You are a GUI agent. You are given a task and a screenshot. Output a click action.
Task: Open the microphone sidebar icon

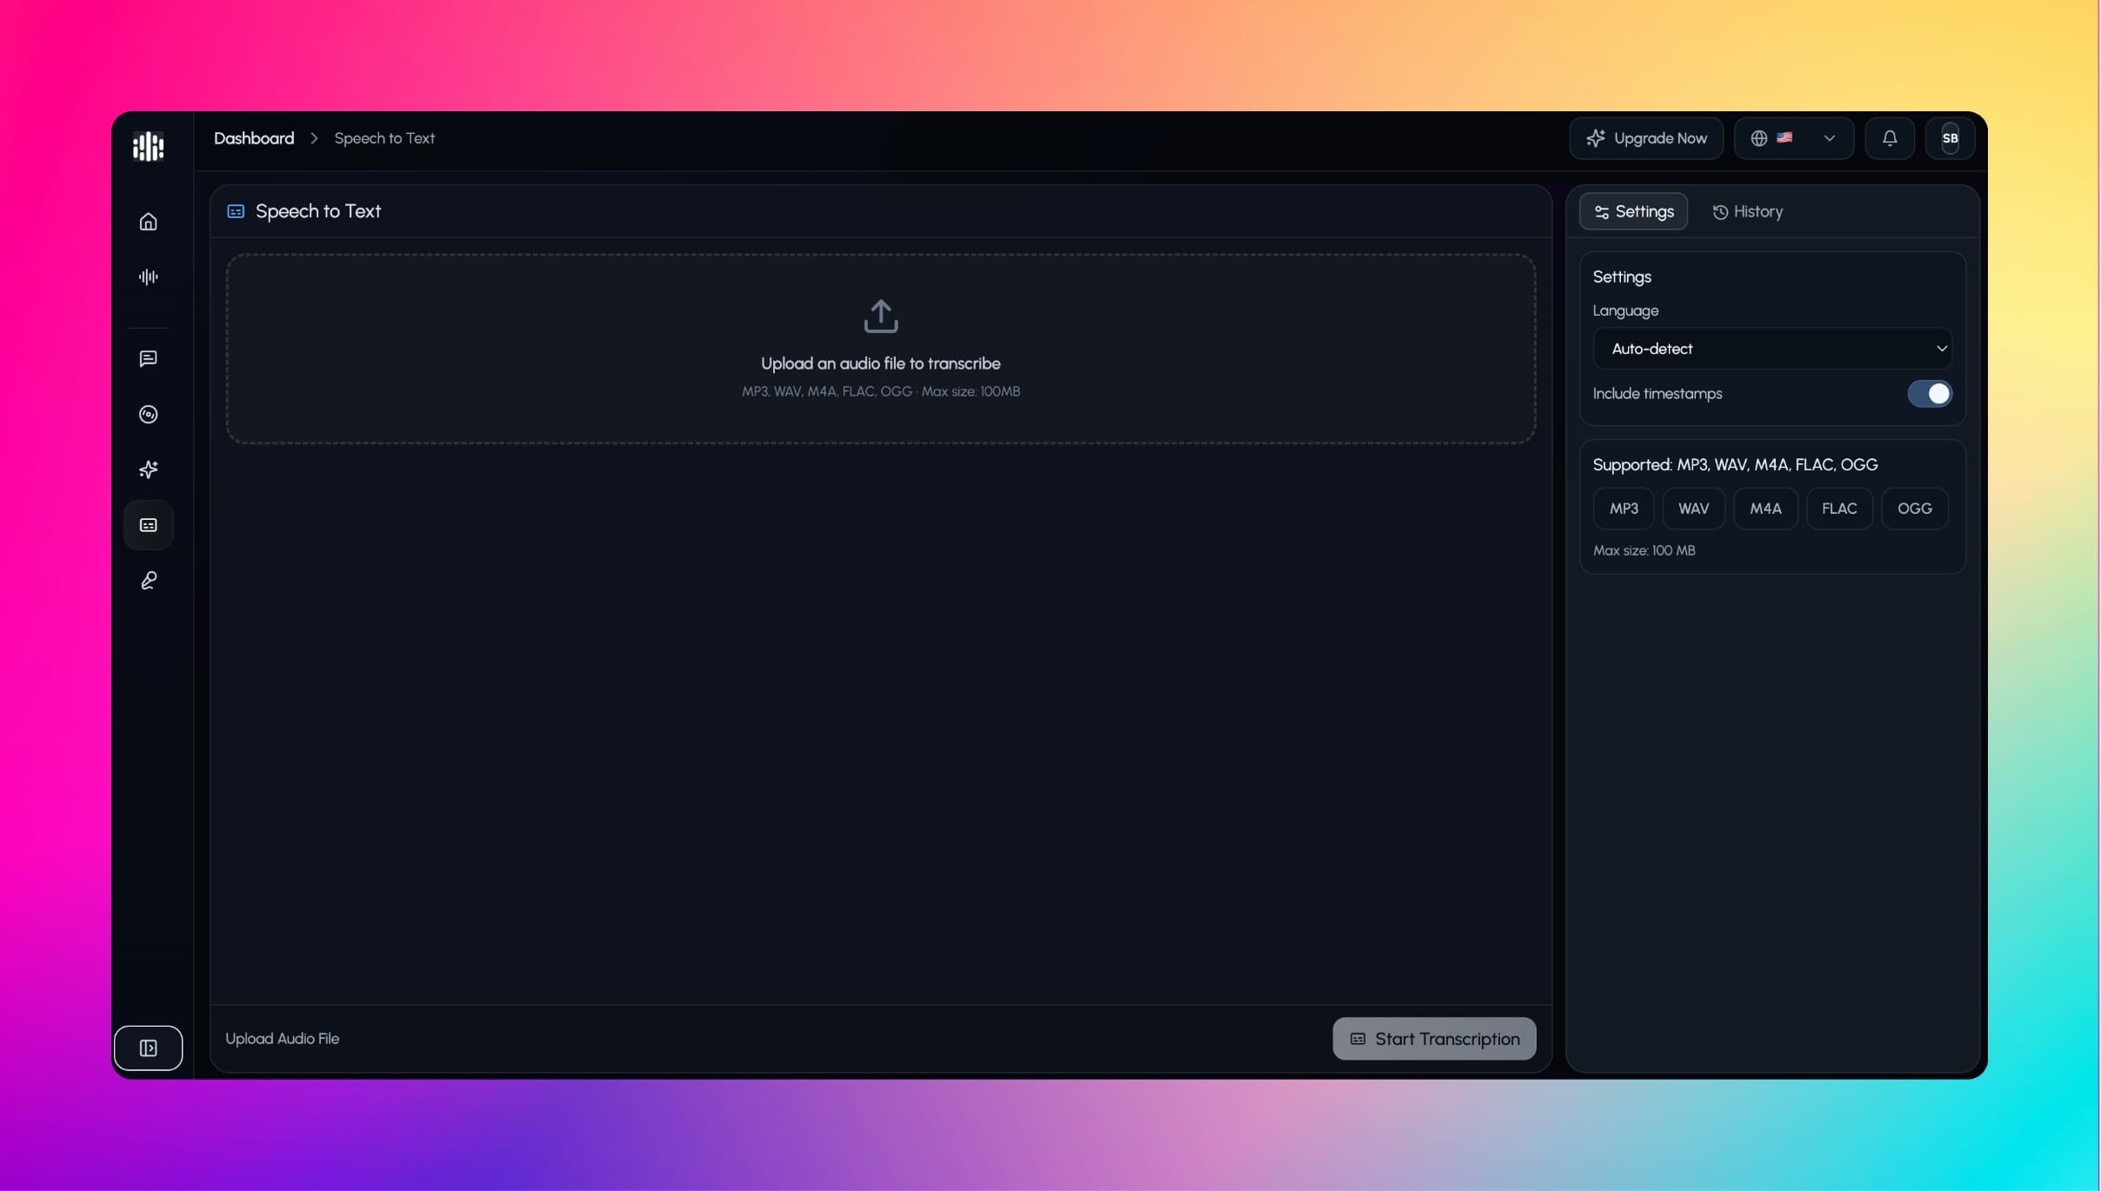coord(149,580)
